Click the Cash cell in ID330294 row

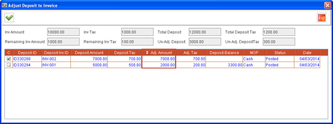click(254, 65)
